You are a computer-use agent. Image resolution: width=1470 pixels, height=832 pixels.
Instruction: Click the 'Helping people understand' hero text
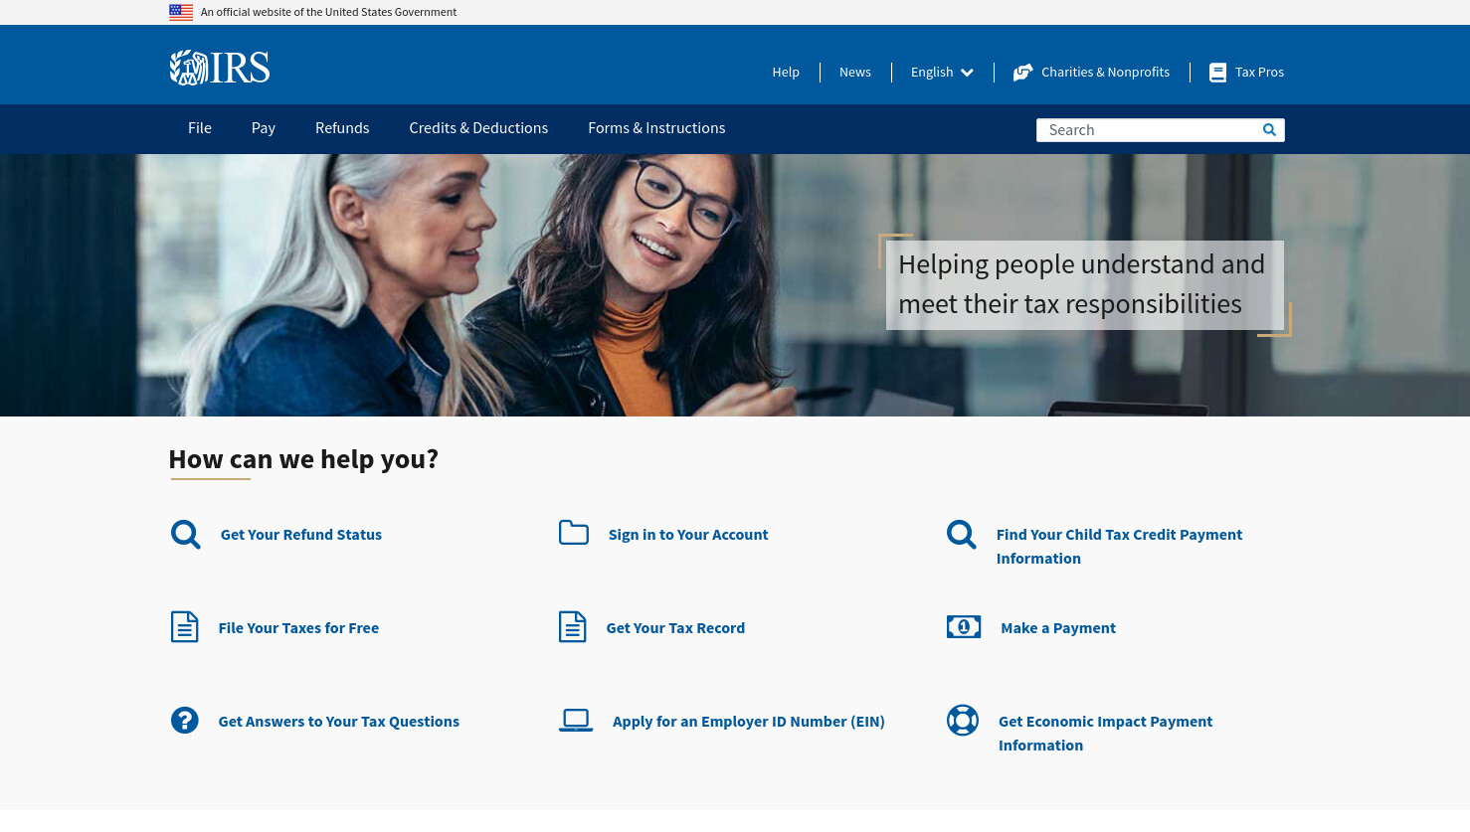tap(1084, 284)
